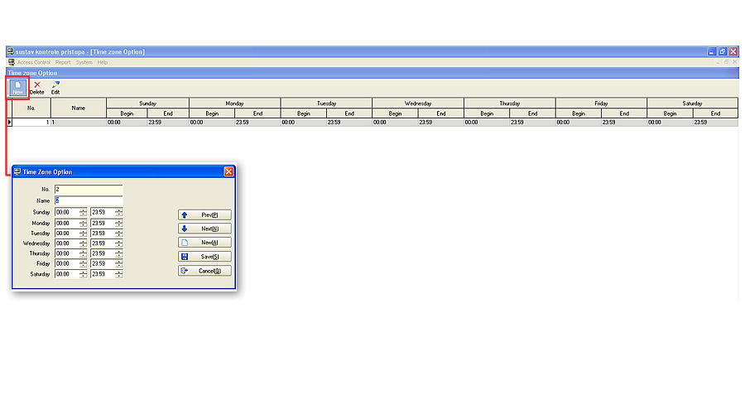Close the Time Zone Option dialog
This screenshot has width=745, height=414.
(x=228, y=171)
